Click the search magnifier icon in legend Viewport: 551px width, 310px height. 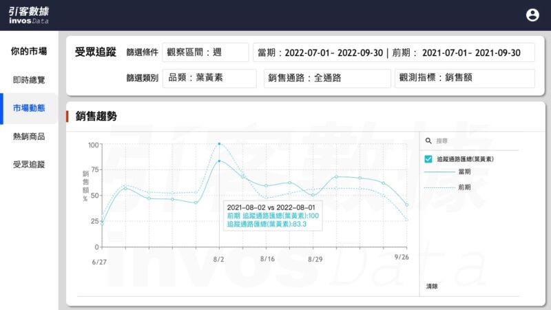428,141
